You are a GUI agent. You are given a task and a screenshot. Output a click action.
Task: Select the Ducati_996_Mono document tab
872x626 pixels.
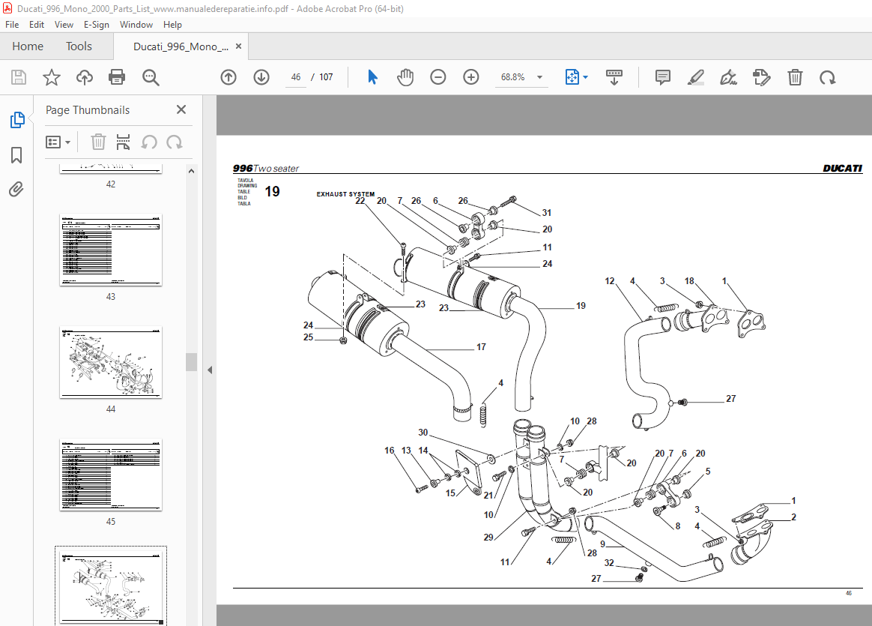181,46
